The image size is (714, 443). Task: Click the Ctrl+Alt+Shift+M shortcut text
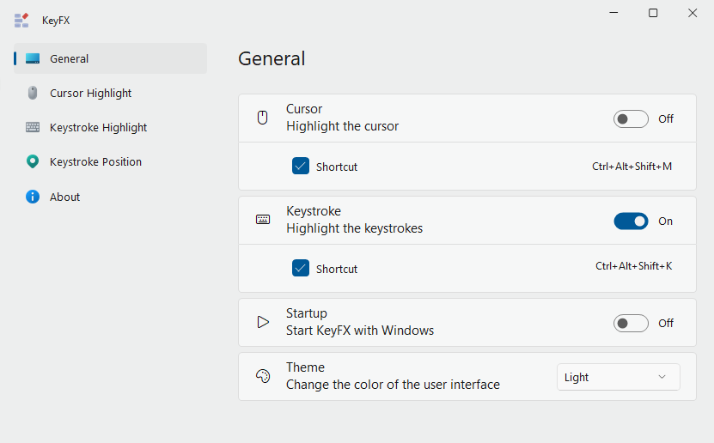[x=632, y=167]
